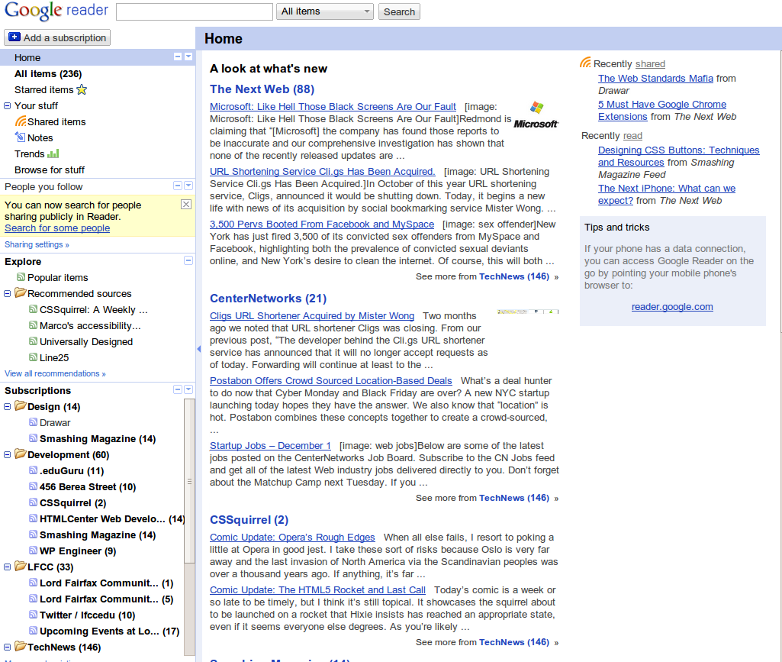This screenshot has height=662, width=782.
Task: Open Shared items via its orange feed icon
Action: coord(21,122)
